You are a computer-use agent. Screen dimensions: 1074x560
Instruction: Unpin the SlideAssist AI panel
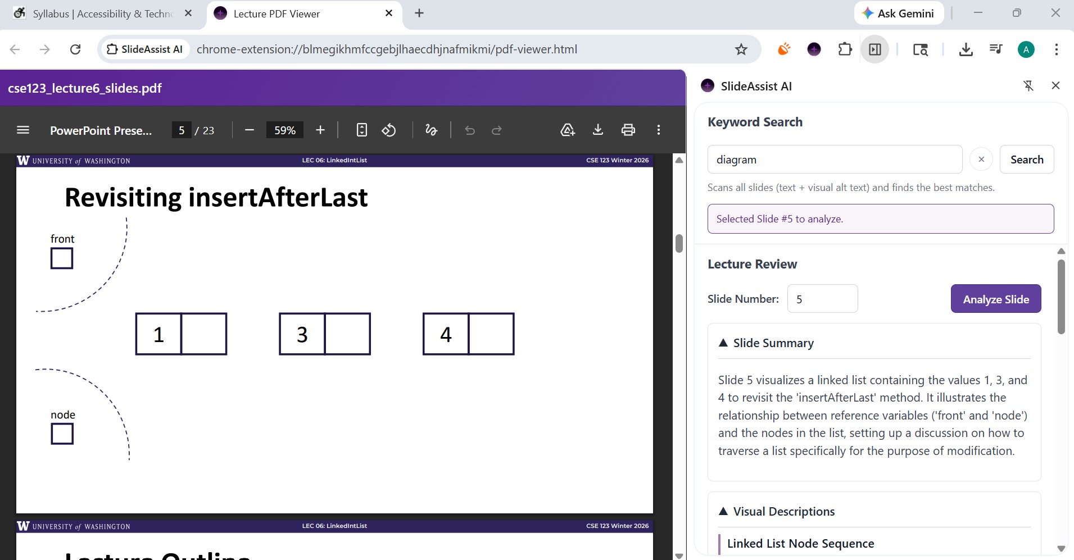(1028, 85)
